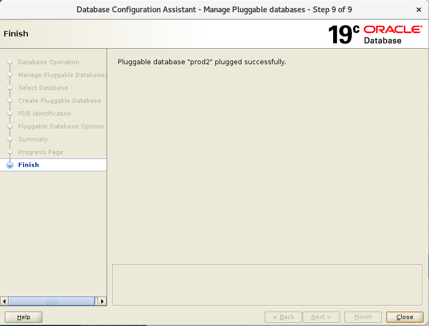
Task: Select the Database Operation step
Action: point(49,62)
